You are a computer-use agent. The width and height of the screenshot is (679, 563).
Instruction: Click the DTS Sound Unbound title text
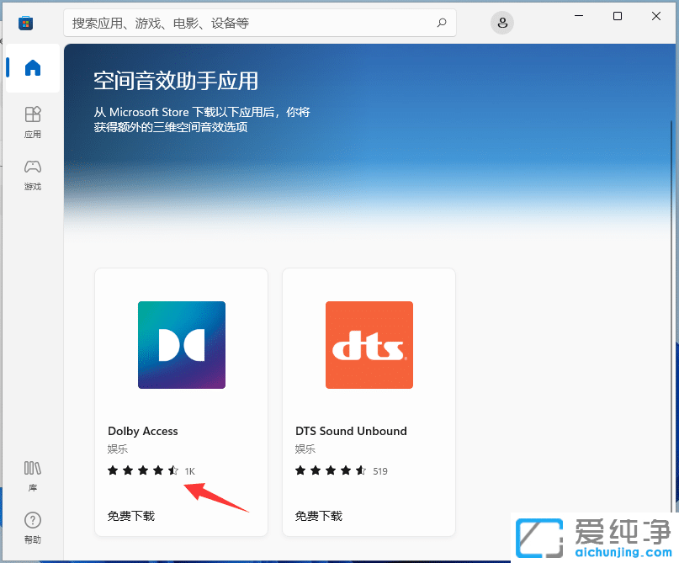[x=351, y=431]
